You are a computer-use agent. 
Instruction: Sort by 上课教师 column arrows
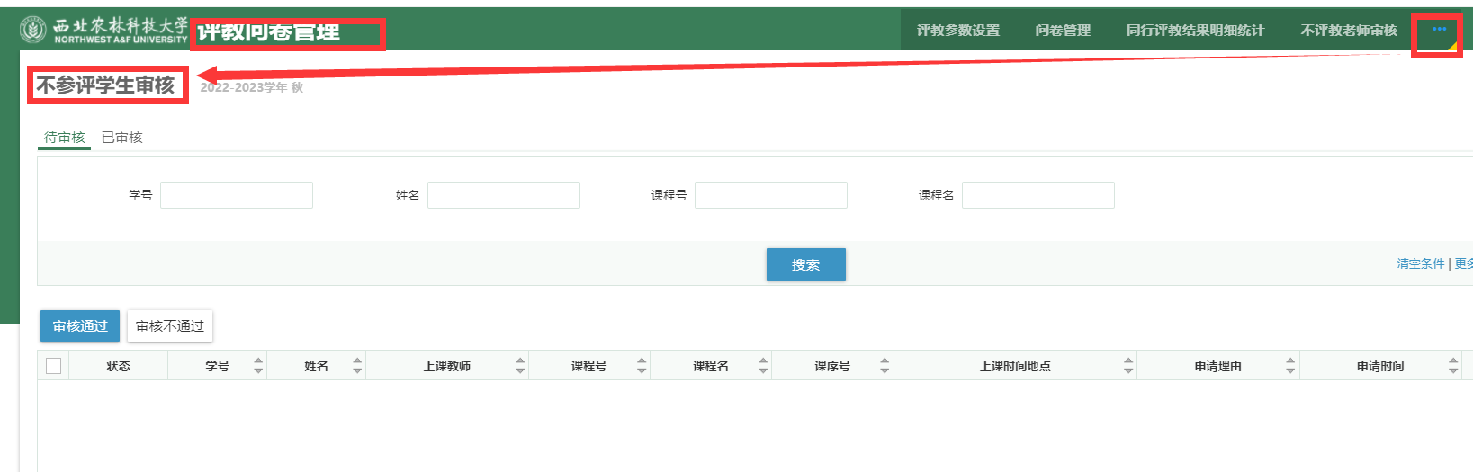tap(520, 366)
